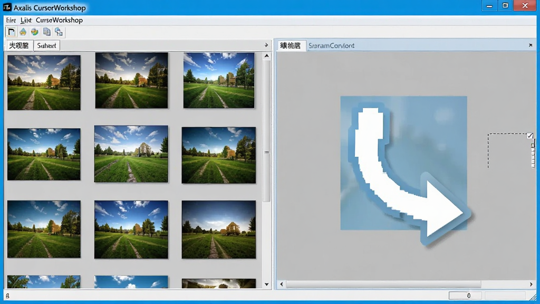Viewport: 540px width, 304px height.
Task: Select the landscape thumbnail in row two, column one
Action: (x=44, y=154)
